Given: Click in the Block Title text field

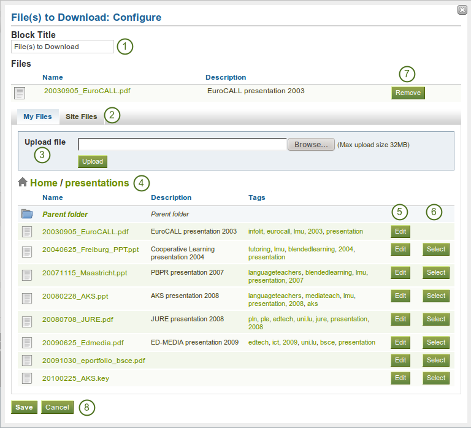Looking at the screenshot, I should 63,47.
